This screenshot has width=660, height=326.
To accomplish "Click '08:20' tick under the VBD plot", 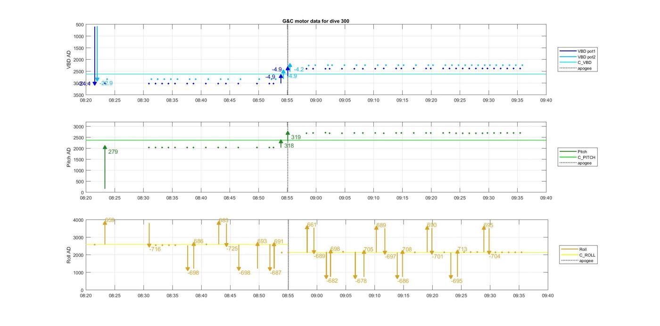I will click(86, 100).
